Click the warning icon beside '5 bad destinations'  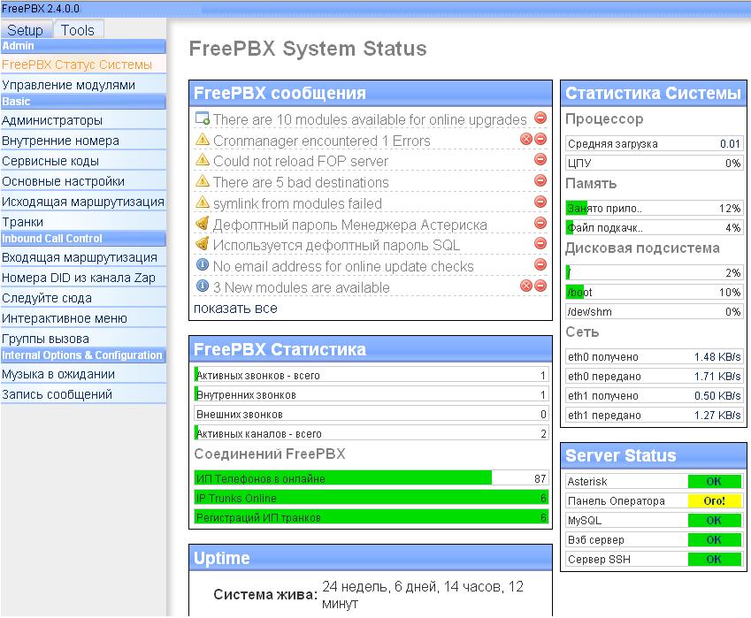(203, 181)
